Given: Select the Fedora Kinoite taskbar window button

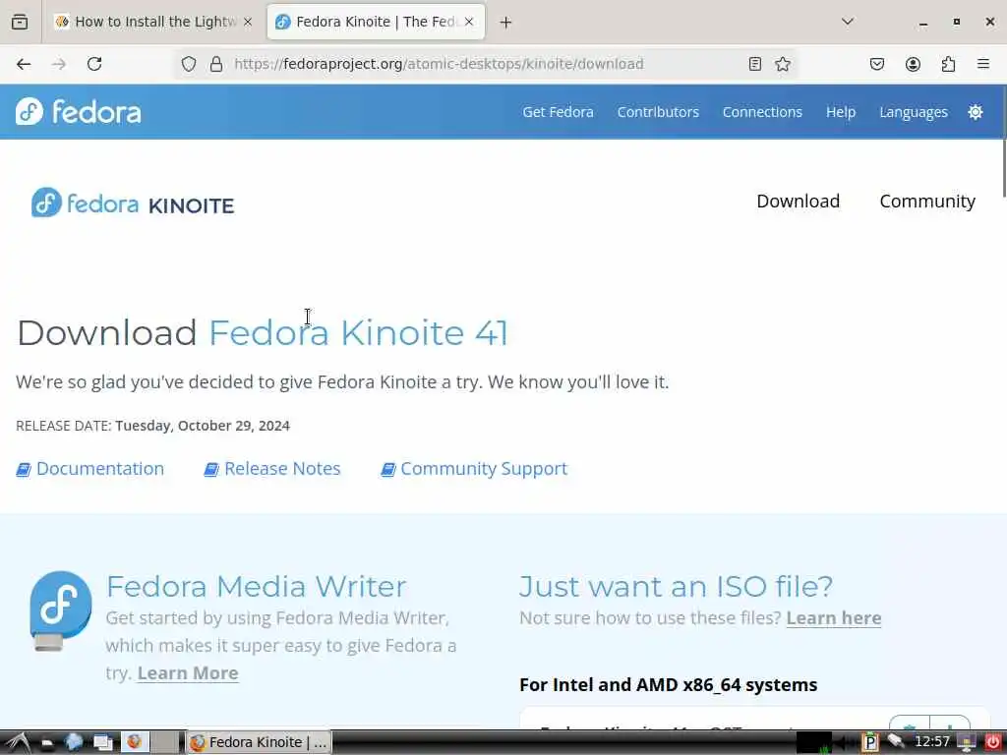Looking at the screenshot, I should click(260, 742).
